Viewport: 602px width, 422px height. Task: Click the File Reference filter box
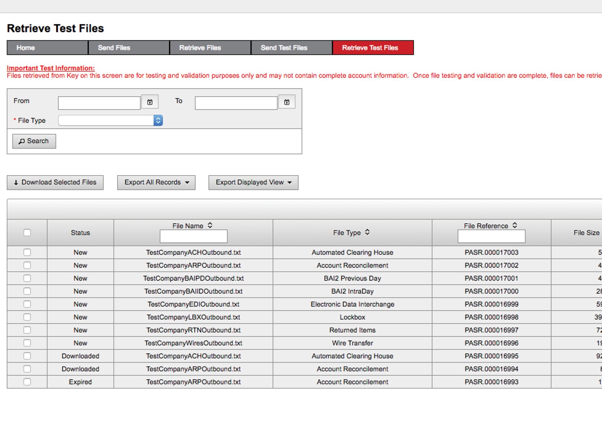[x=491, y=236]
